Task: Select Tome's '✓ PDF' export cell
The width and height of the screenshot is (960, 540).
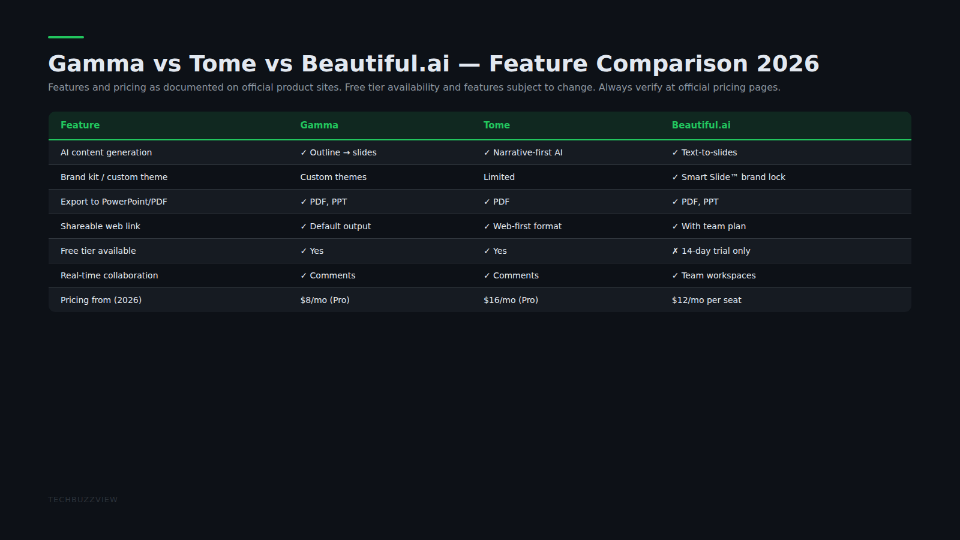Action: [x=497, y=202]
